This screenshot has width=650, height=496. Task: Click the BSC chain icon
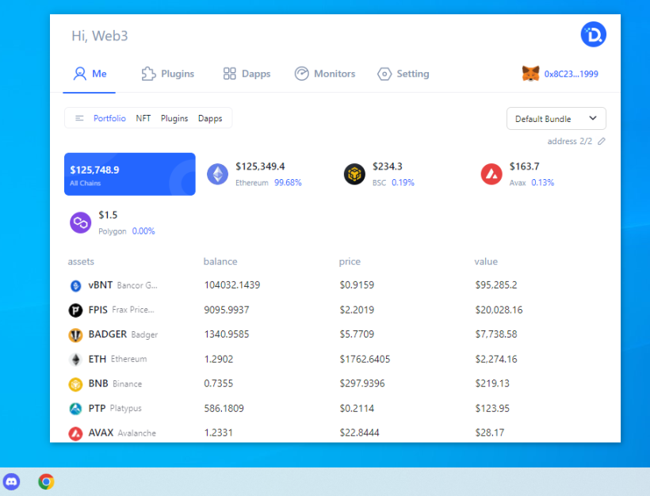tap(354, 174)
